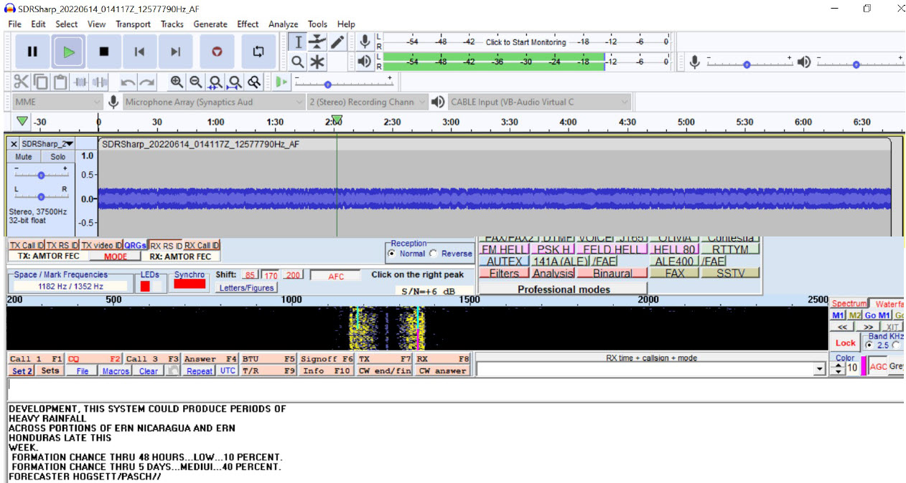Select the Normal reception radio button
This screenshot has width=906, height=483.
point(391,254)
